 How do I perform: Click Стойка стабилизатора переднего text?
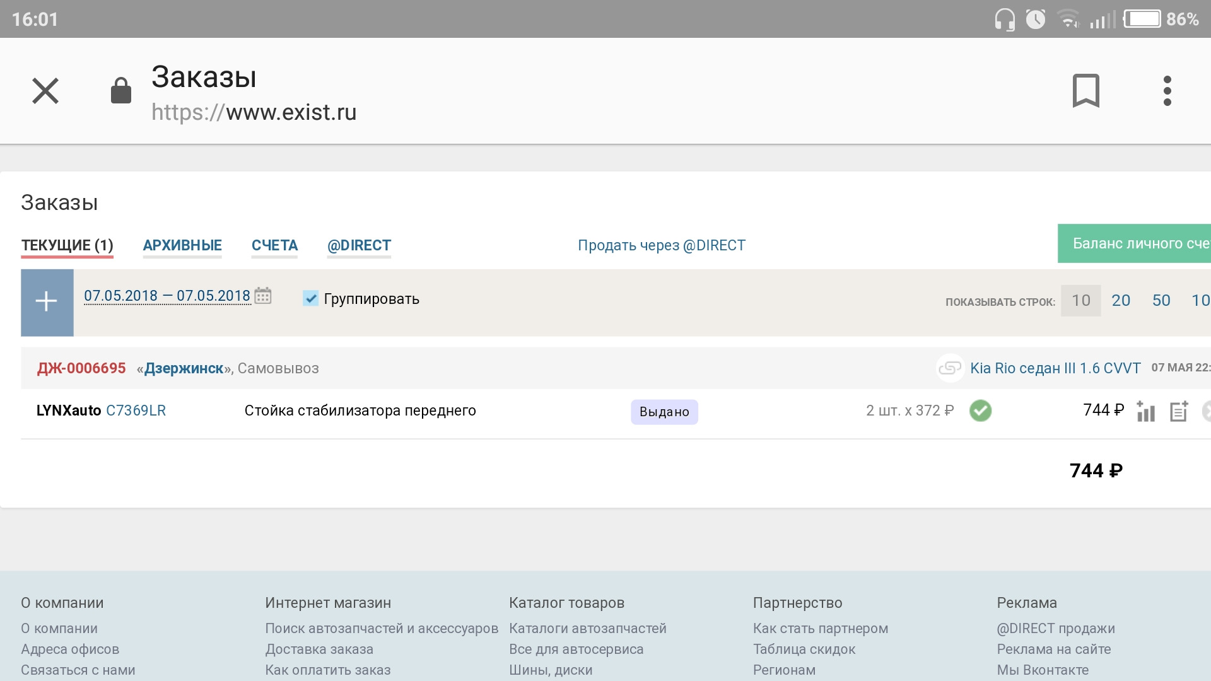tap(360, 410)
